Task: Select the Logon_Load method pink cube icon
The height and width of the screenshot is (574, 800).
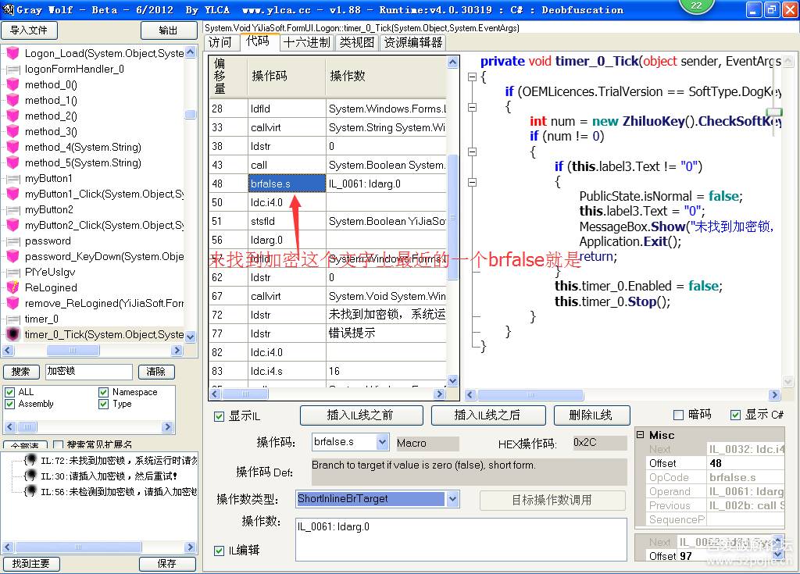Action: (12, 54)
